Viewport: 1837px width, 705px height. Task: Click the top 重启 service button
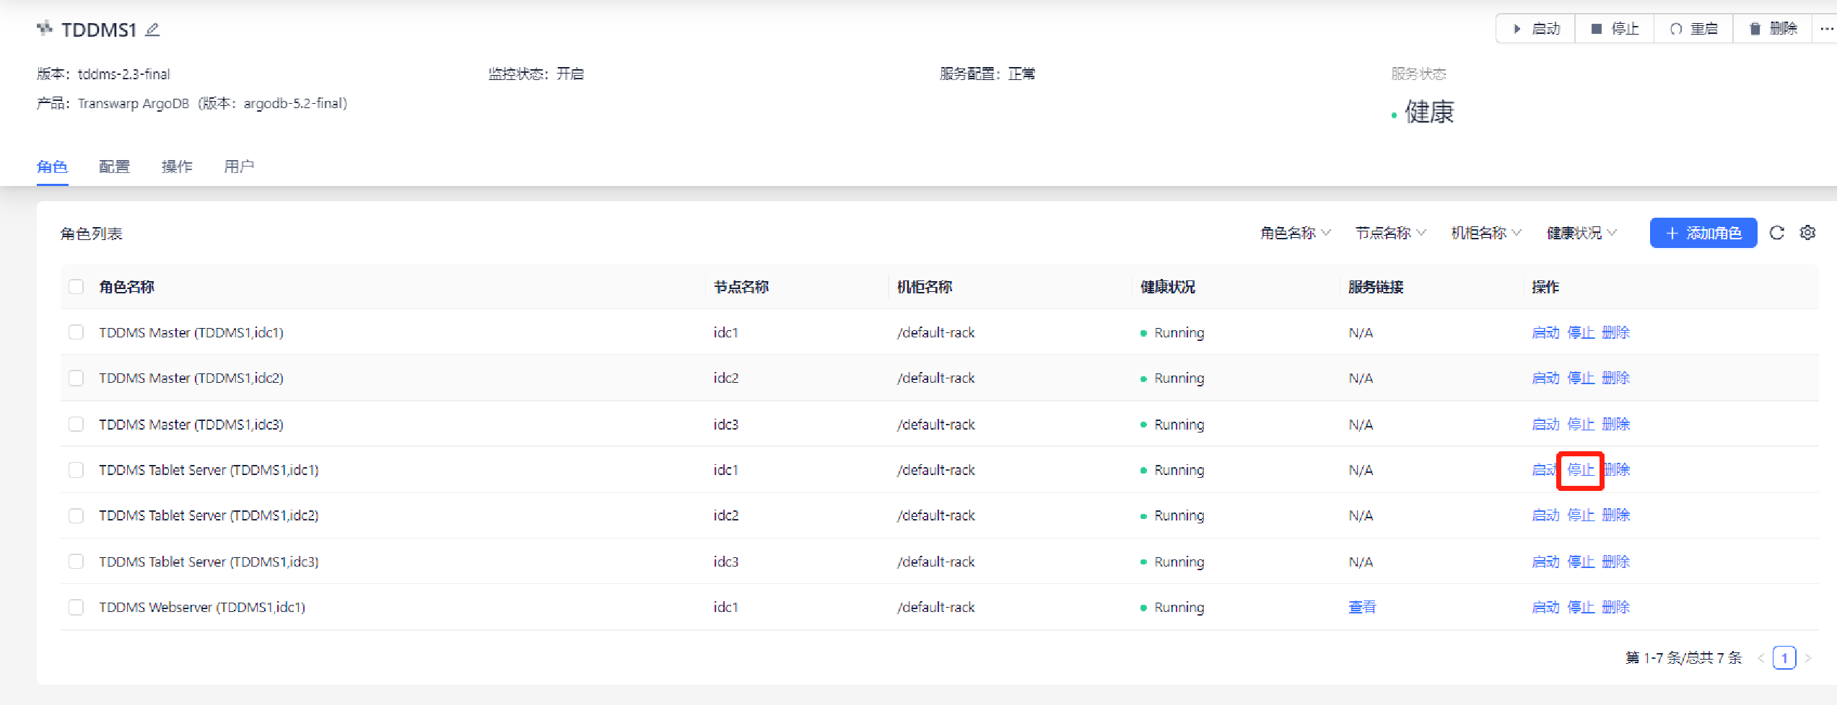pyautogui.click(x=1694, y=29)
